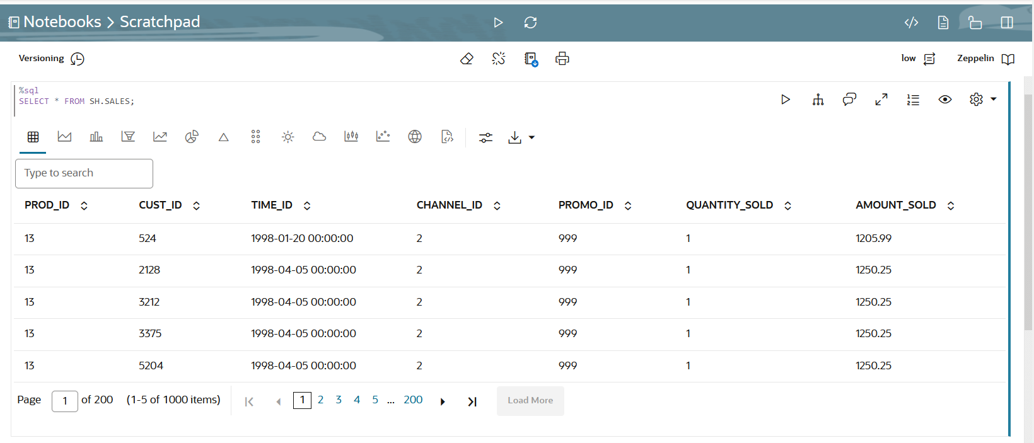Image resolution: width=1034 pixels, height=443 pixels.
Task: Run the SQL paragraph play button
Action: click(x=786, y=100)
